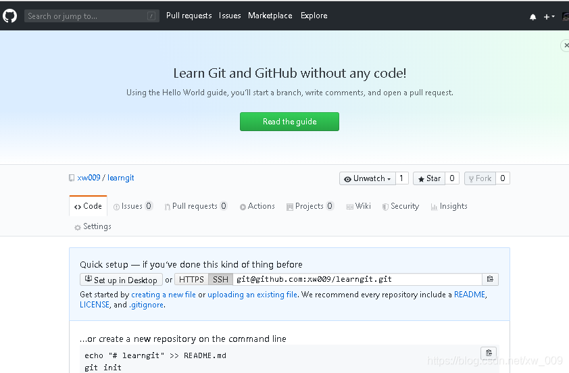Viewport: 569px width, 373px height.
Task: Open the GitHub Octocat logo home link
Action: point(9,16)
